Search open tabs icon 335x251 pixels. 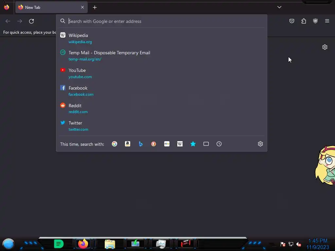pyautogui.click(x=206, y=144)
